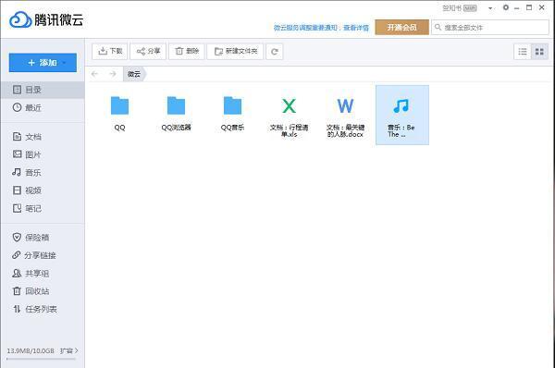Open the 查看详情 notice link

pyautogui.click(x=356, y=28)
